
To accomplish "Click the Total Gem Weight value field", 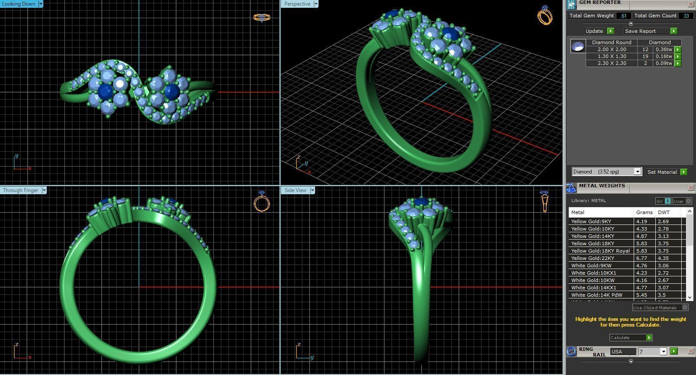I will (x=623, y=16).
